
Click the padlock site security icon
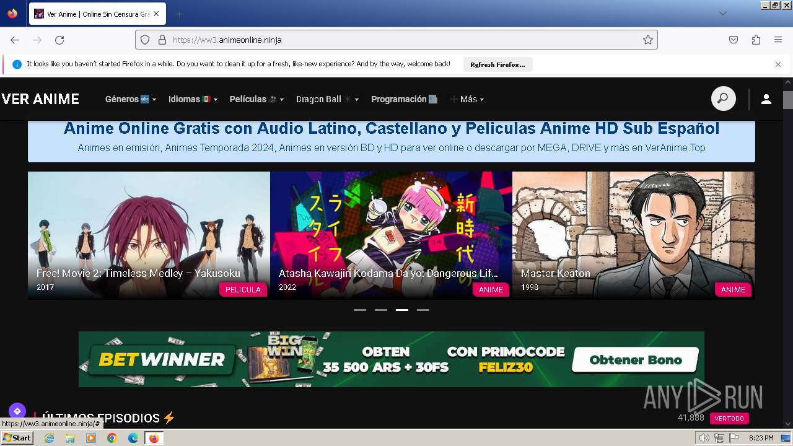162,40
